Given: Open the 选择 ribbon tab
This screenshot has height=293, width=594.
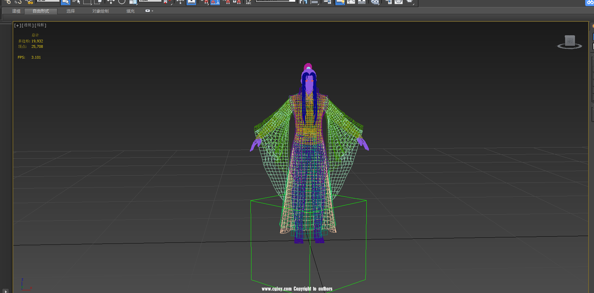Looking at the screenshot, I should pos(70,11).
